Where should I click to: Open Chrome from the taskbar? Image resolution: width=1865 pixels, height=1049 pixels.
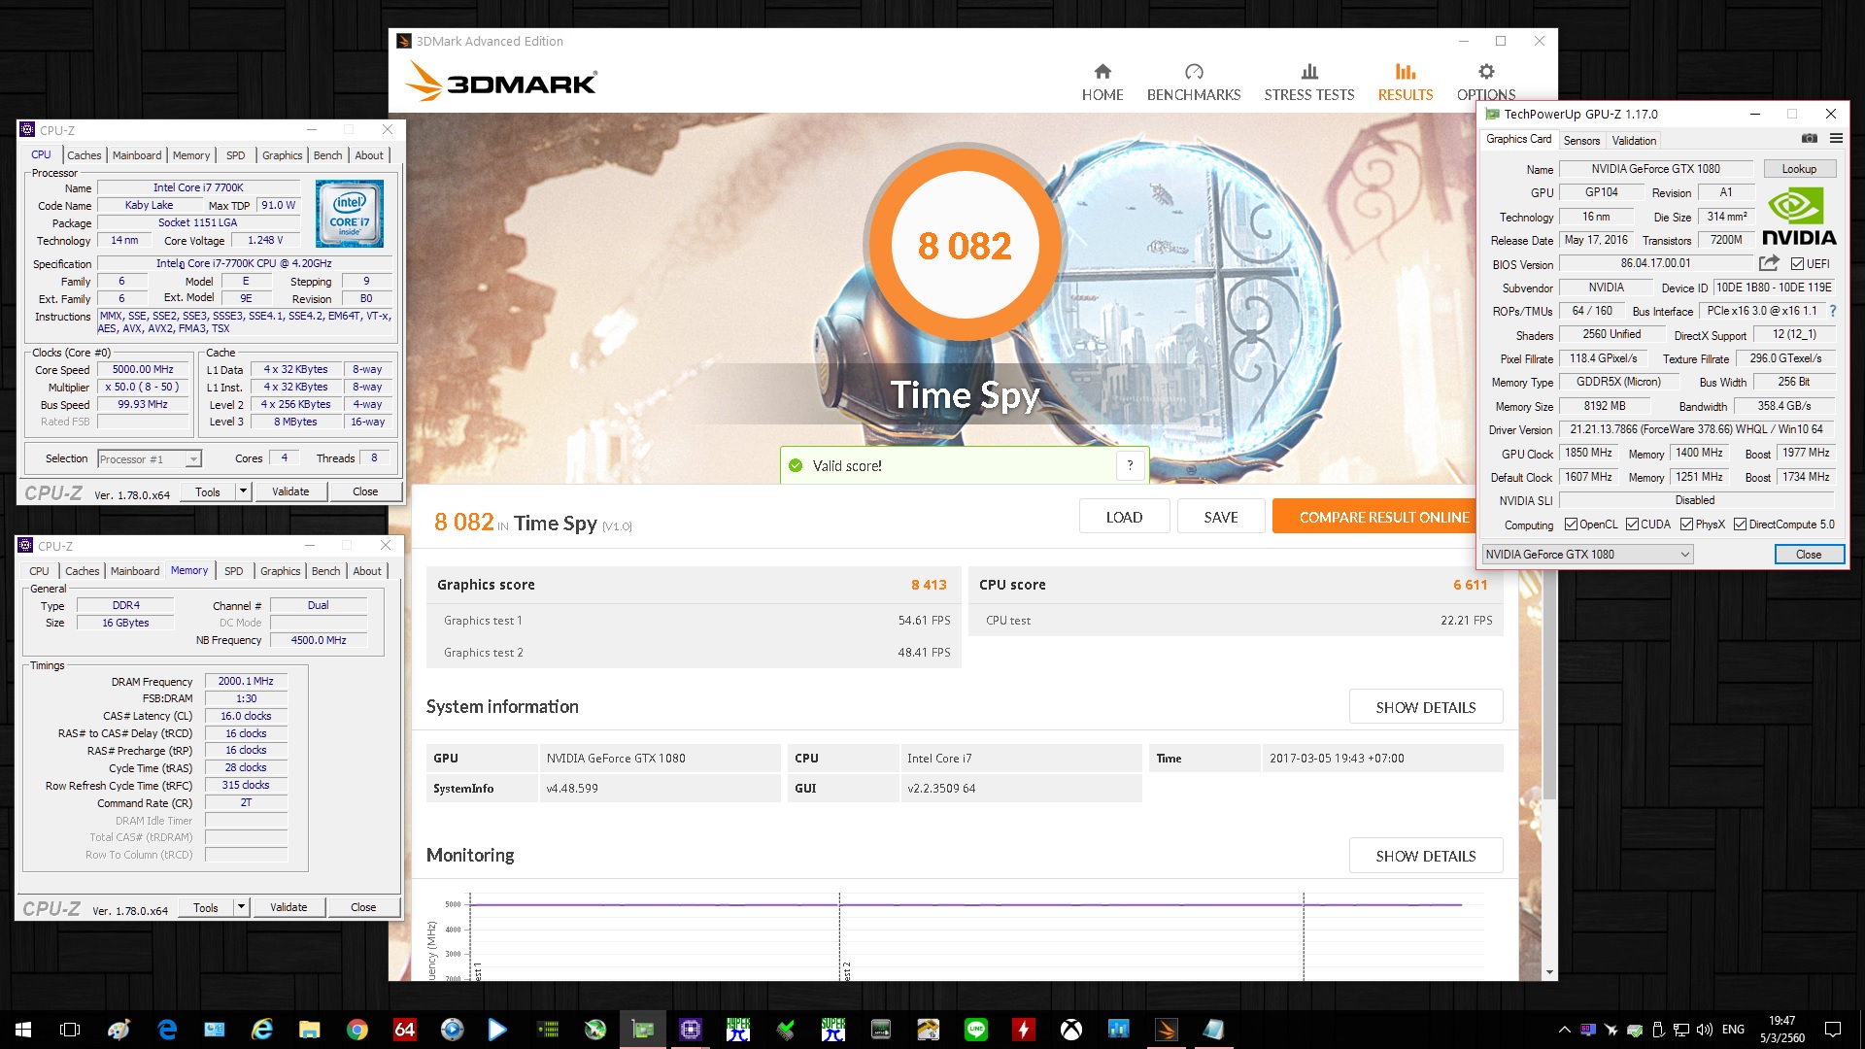tap(356, 1030)
